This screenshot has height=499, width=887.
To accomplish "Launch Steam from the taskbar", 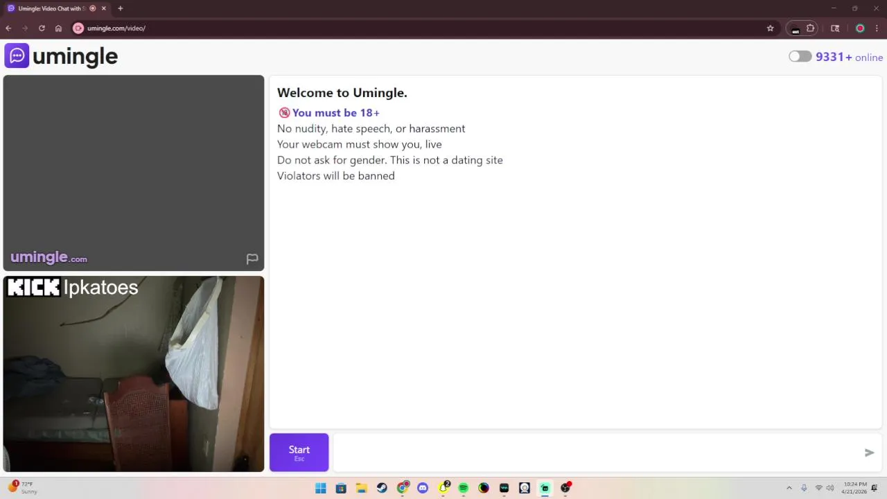I will (382, 488).
